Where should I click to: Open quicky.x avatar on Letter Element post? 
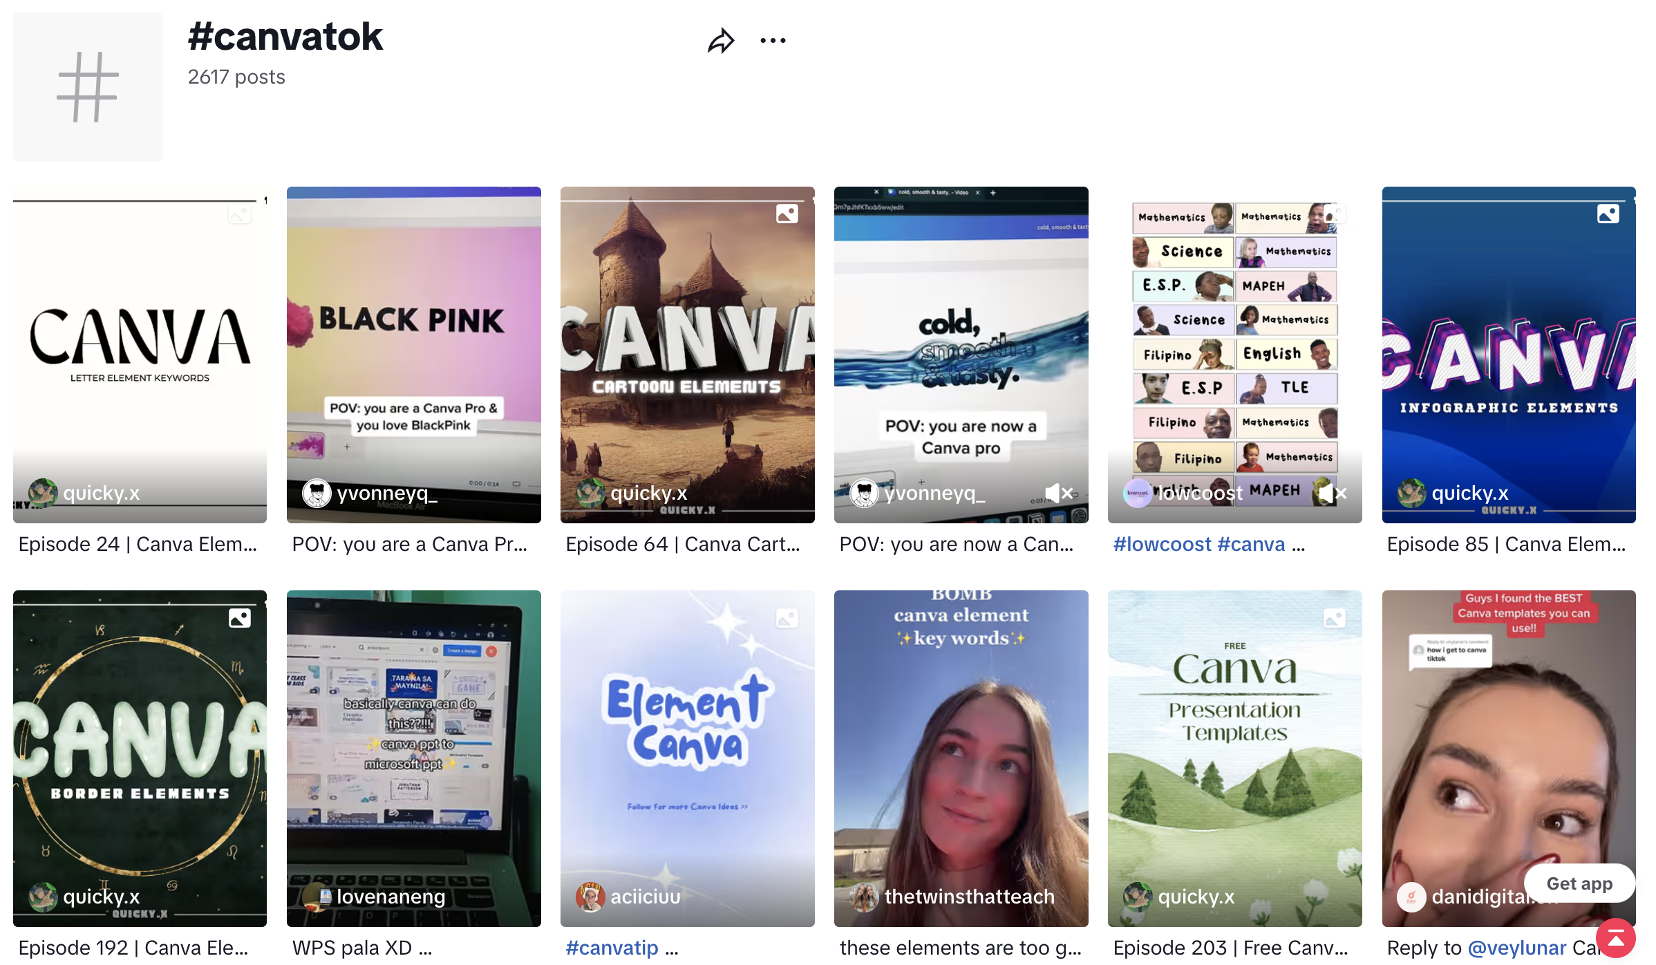coord(43,493)
